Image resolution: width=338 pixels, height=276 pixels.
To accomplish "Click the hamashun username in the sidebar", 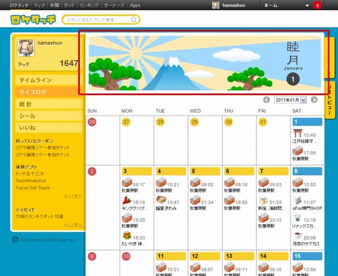I will 50,43.
